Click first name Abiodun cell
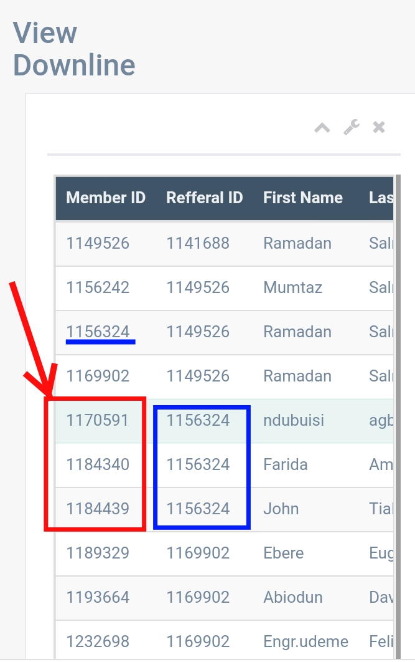 293,597
